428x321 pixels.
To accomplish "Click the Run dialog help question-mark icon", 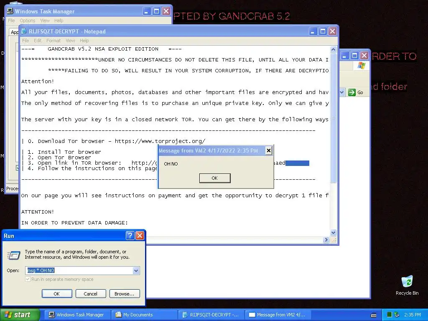I will [x=130, y=236].
